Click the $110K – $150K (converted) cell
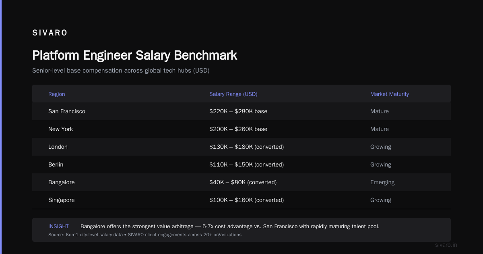 (247, 164)
